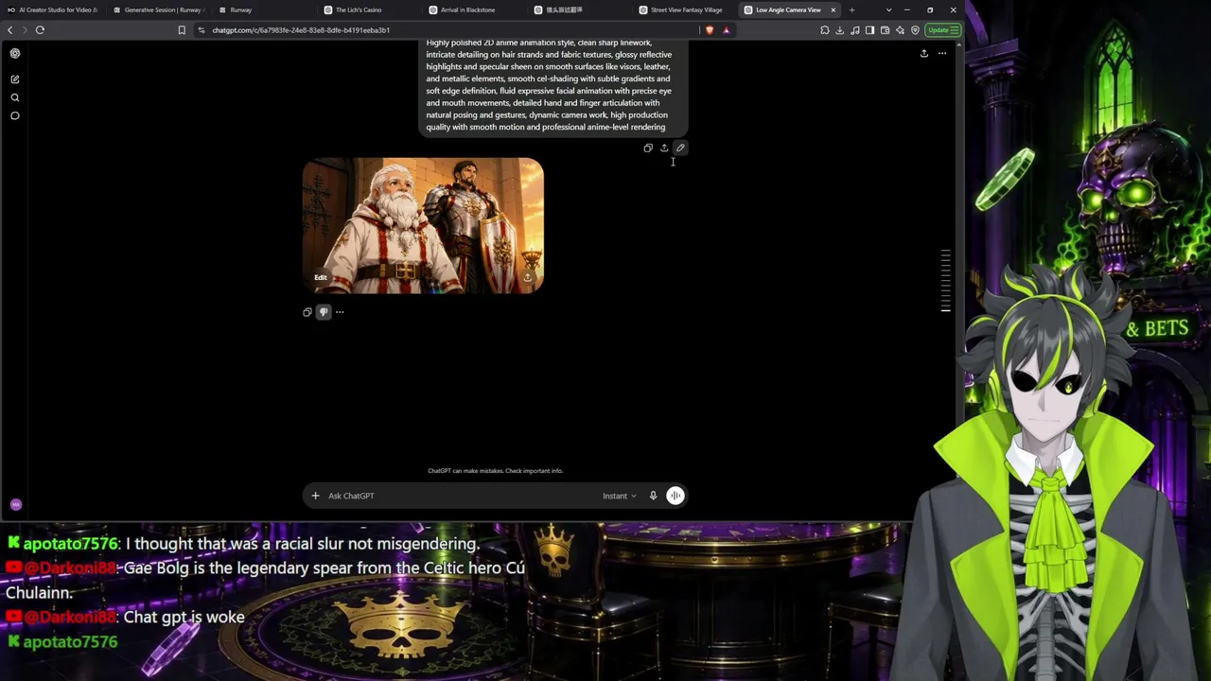Open the conversation options ellipsis menu
The width and height of the screenshot is (1211, 681).
point(942,53)
